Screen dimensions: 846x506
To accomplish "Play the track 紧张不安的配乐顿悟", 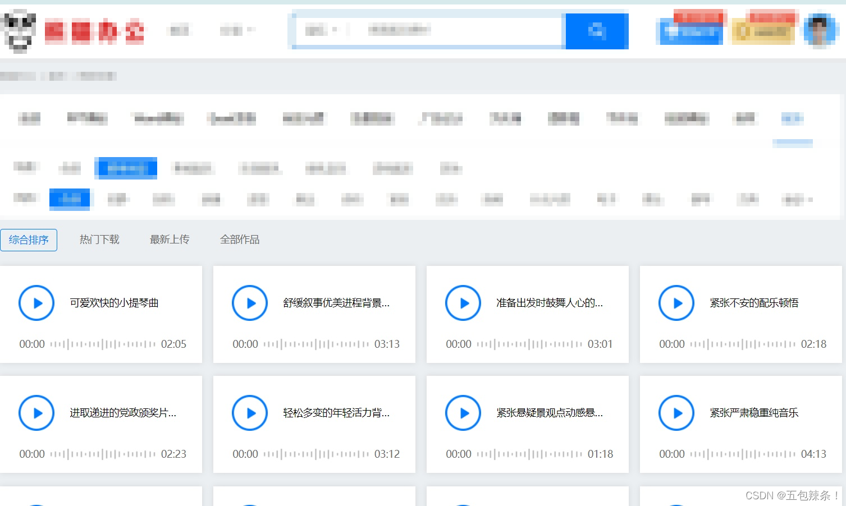I will (x=676, y=303).
